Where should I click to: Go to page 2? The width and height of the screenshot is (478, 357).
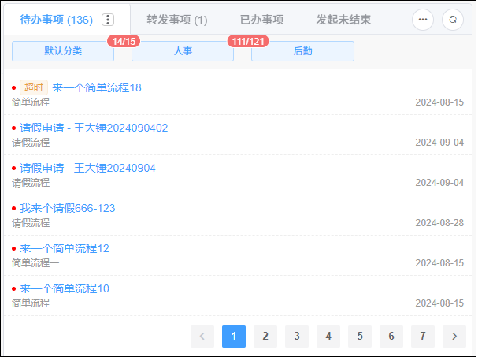265,337
